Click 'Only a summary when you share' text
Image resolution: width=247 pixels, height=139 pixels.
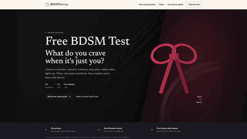169,131
